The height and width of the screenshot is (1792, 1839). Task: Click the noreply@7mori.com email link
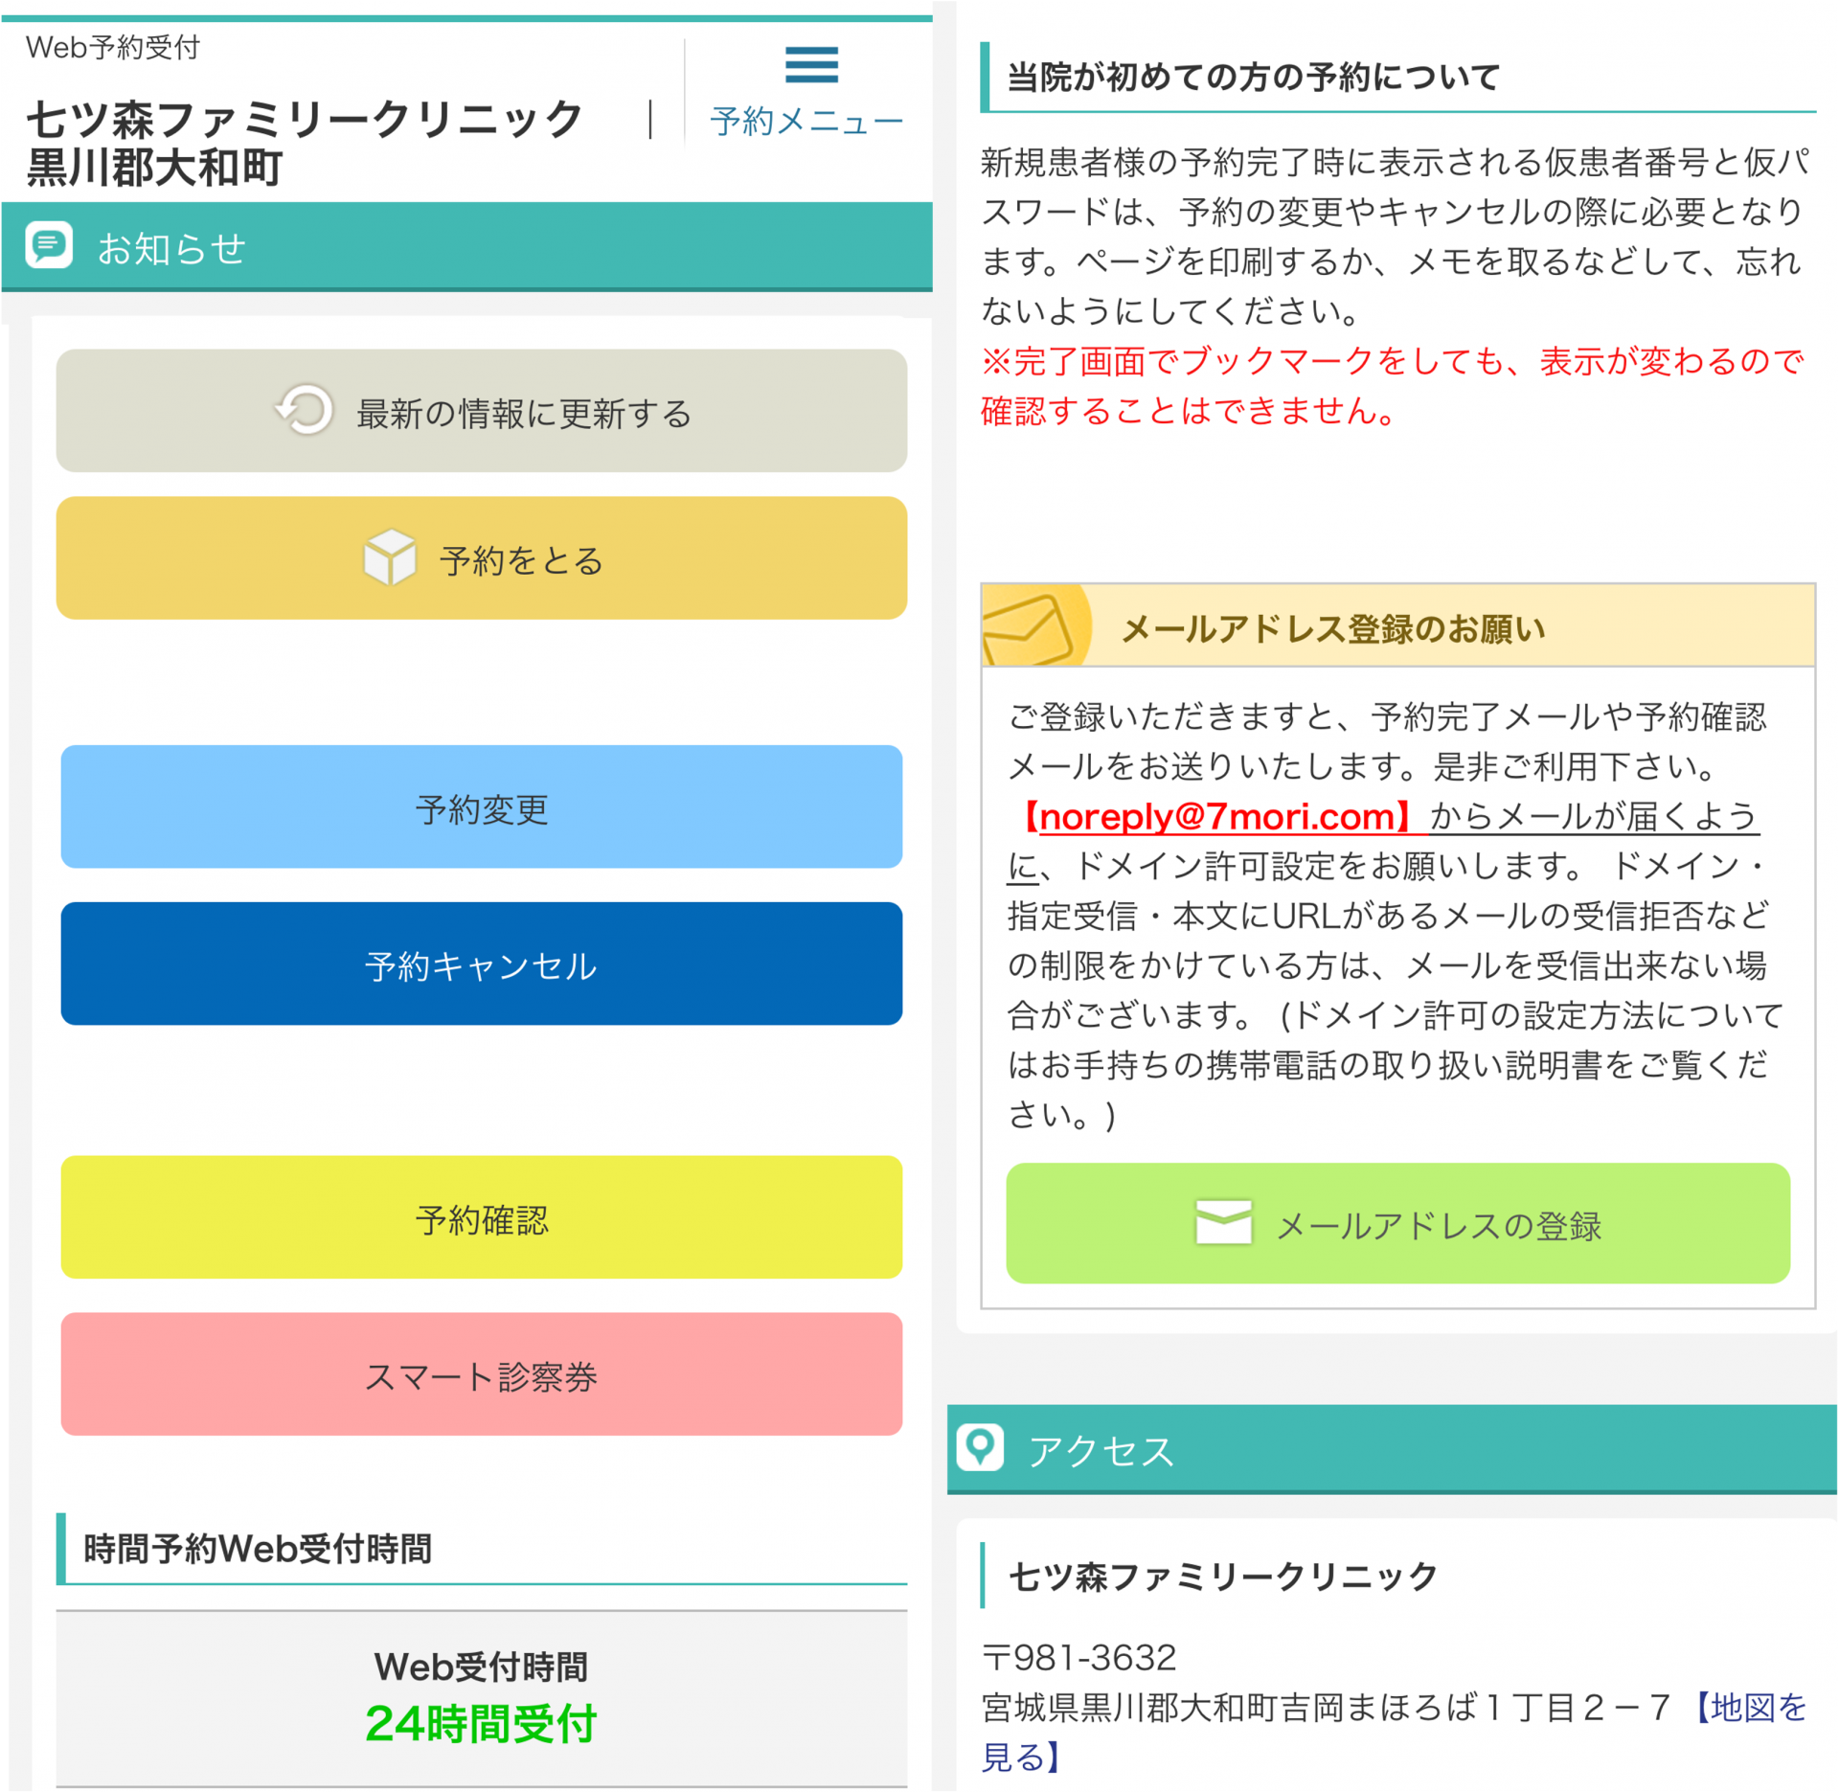1217,816
